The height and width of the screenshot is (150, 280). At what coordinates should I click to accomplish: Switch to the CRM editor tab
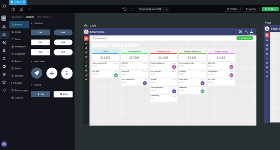point(18,2)
